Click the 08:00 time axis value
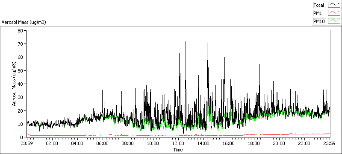The width and height of the screenshot is (342, 154). point(128,143)
